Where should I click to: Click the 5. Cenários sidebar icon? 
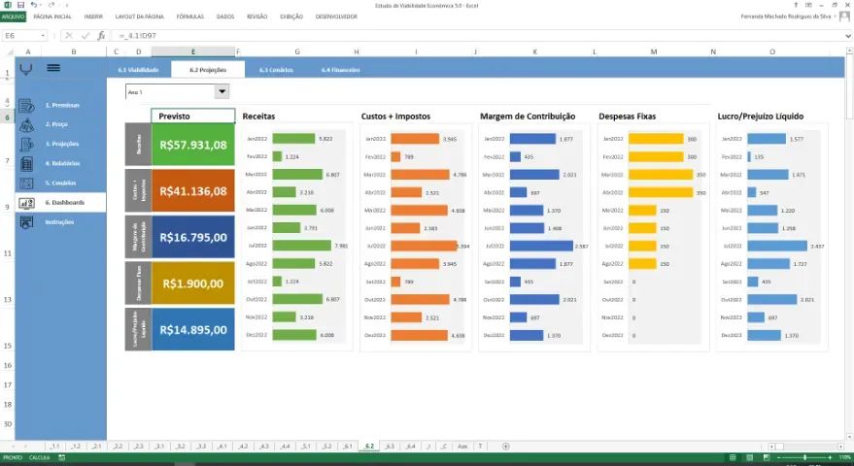click(26, 183)
